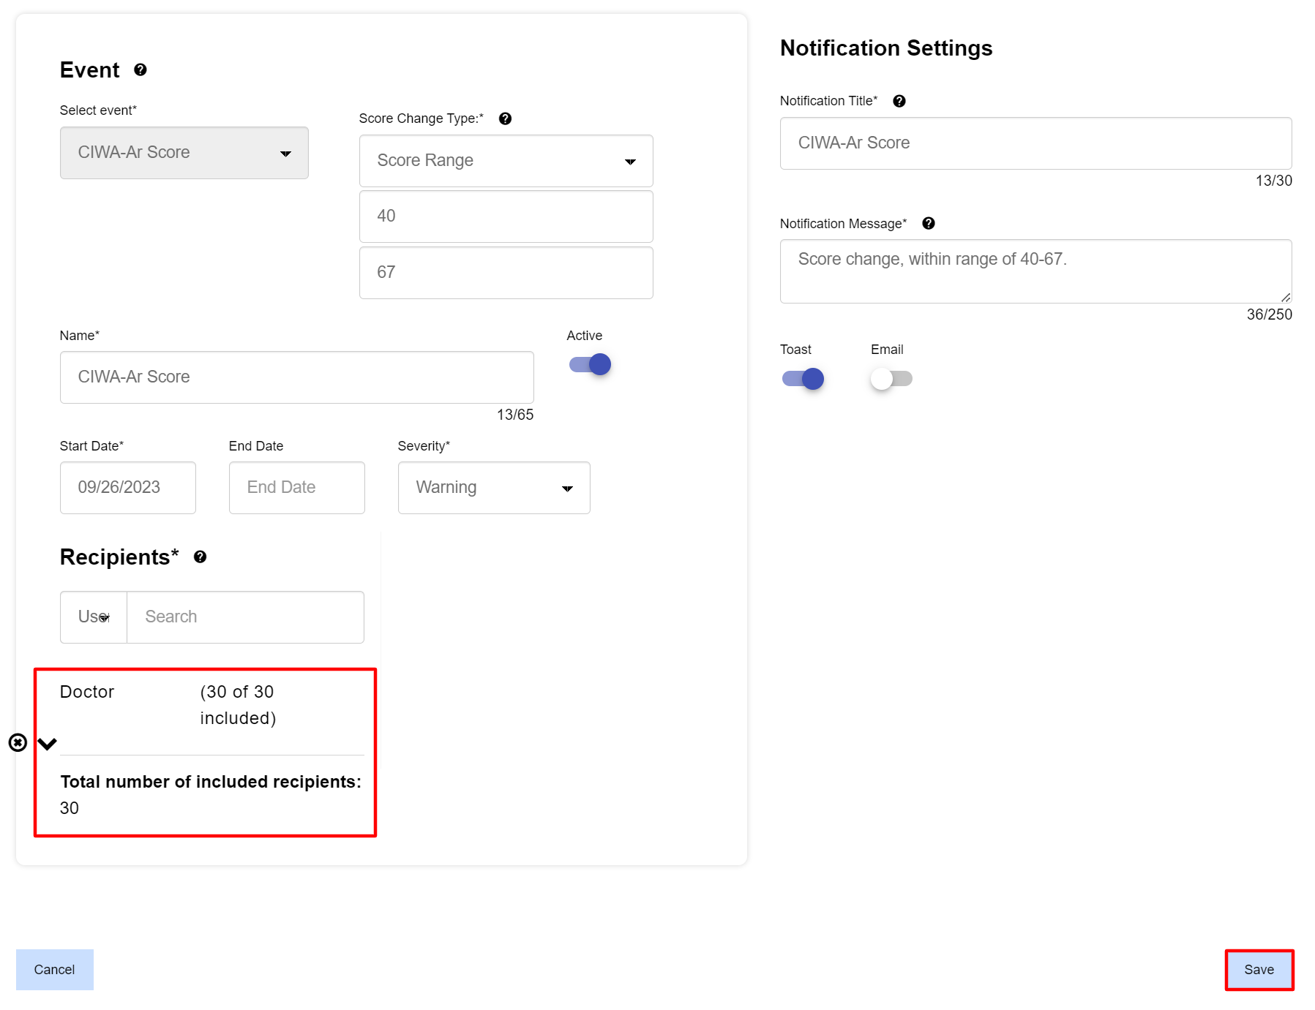
Task: Remove Doctor recipient group with circled X
Action: pyautogui.click(x=18, y=743)
